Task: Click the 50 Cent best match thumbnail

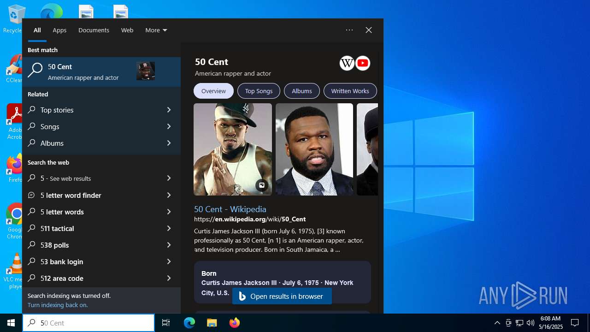Action: click(x=146, y=71)
